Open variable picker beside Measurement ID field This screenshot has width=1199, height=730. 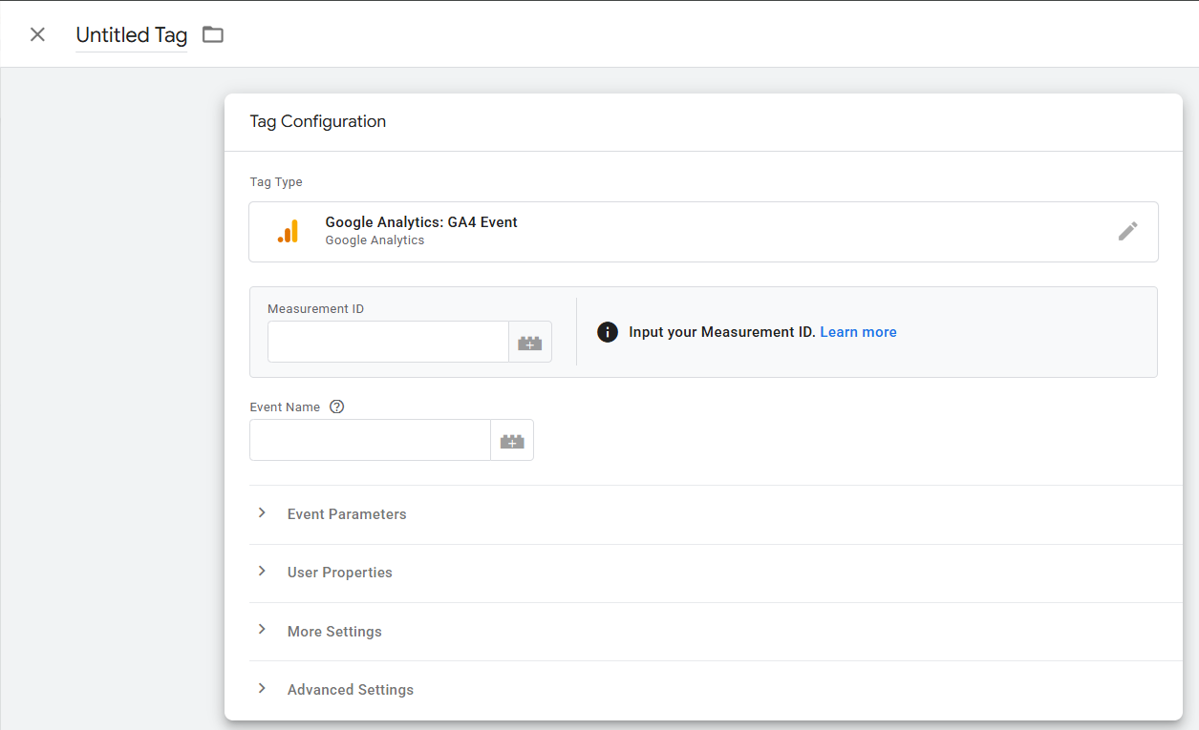529,343
